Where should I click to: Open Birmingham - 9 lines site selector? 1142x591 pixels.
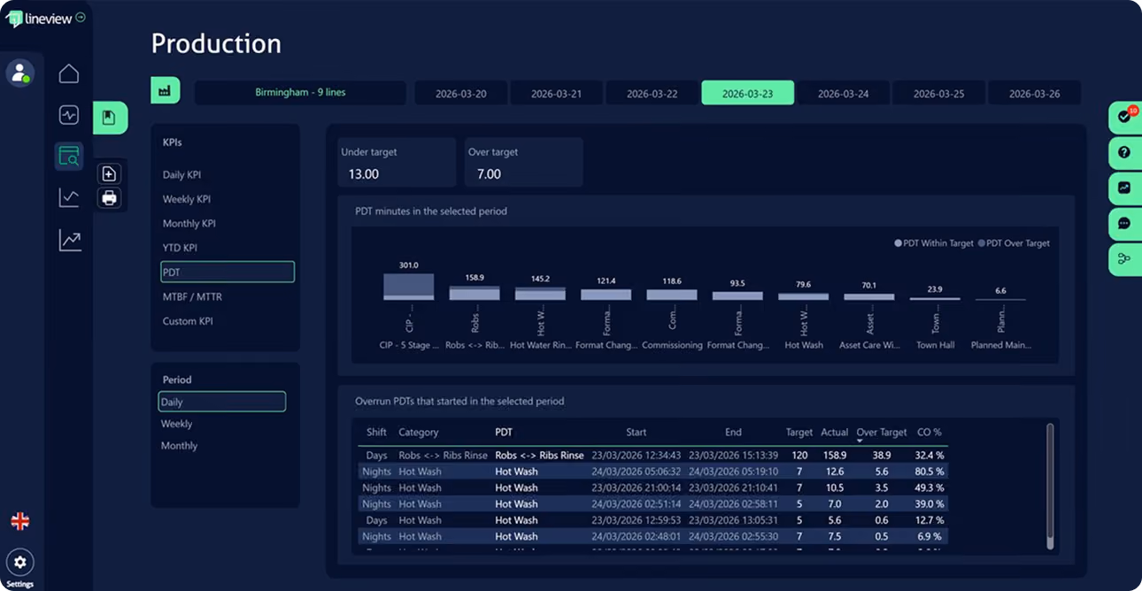pyautogui.click(x=300, y=93)
